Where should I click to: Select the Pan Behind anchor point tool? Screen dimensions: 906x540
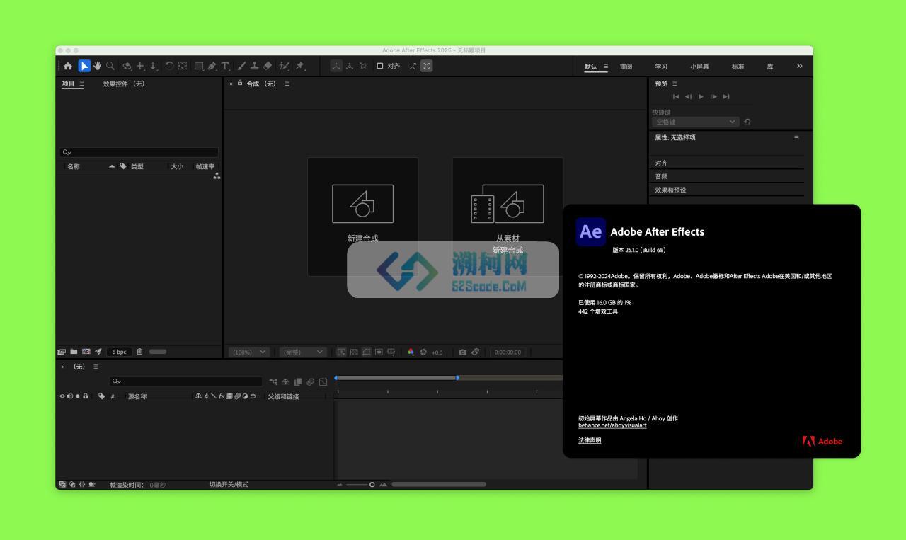[x=183, y=66]
